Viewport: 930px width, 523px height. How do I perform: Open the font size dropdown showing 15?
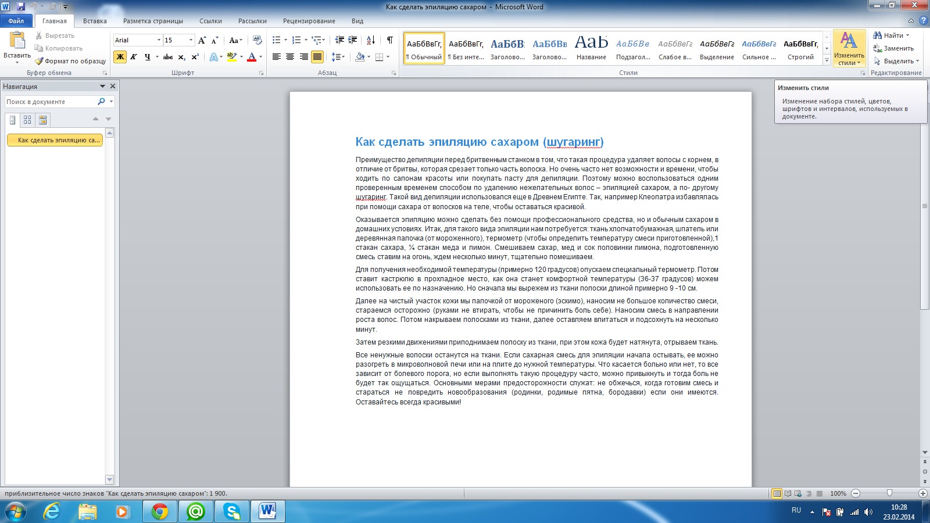[x=191, y=40]
